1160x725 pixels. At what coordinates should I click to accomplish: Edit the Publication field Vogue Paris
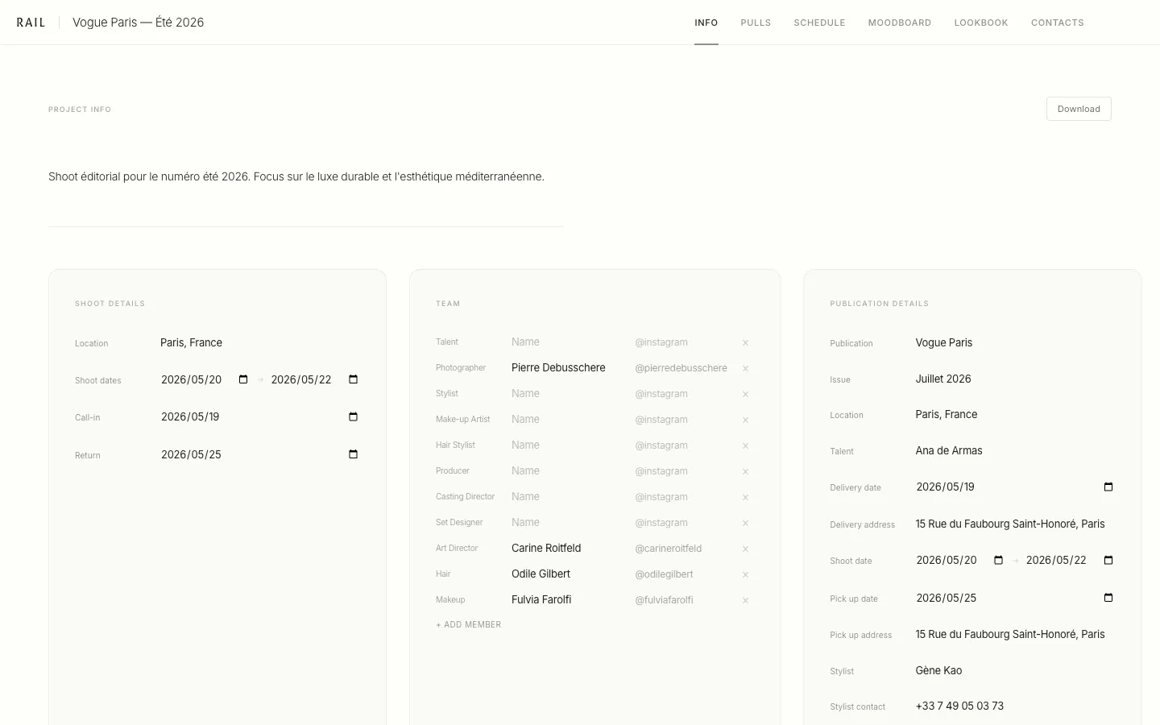[1015, 342]
